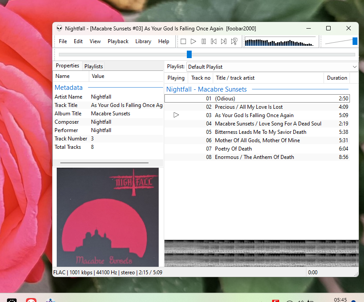Select track Precious / All My Love Is Lost
The width and height of the screenshot is (364, 302).
click(x=248, y=107)
